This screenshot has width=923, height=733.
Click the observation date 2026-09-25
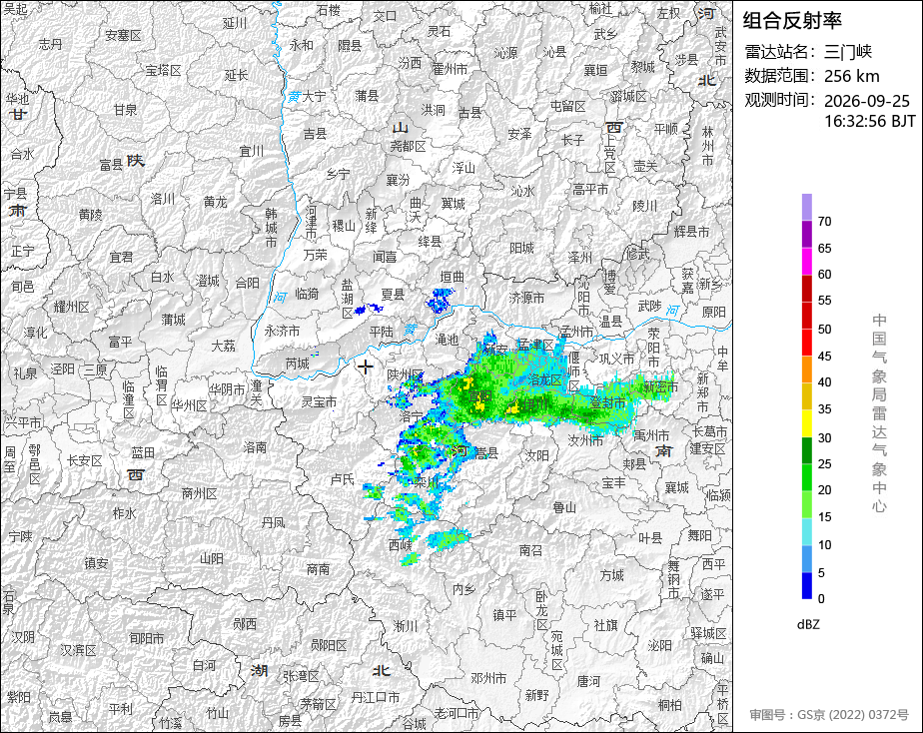pos(866,101)
